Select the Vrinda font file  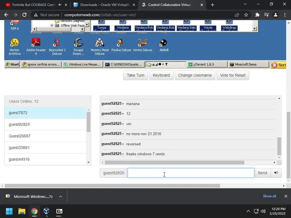pos(208,26)
